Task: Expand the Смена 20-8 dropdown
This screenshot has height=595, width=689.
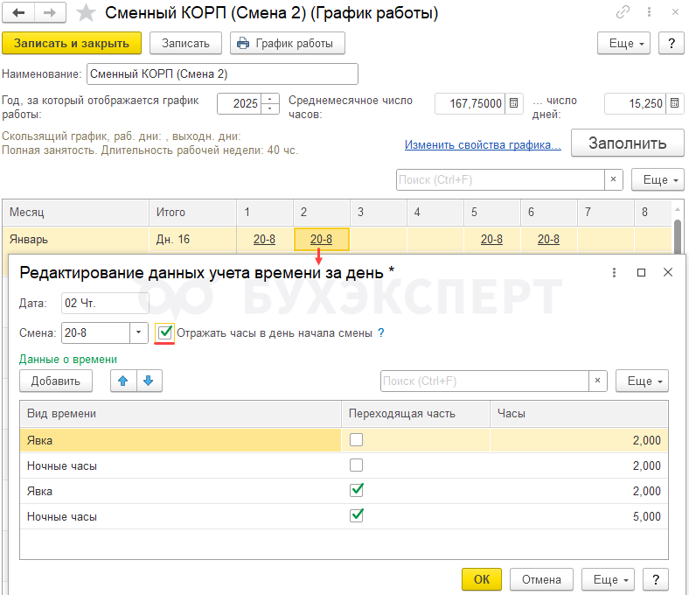Action: pos(139,332)
